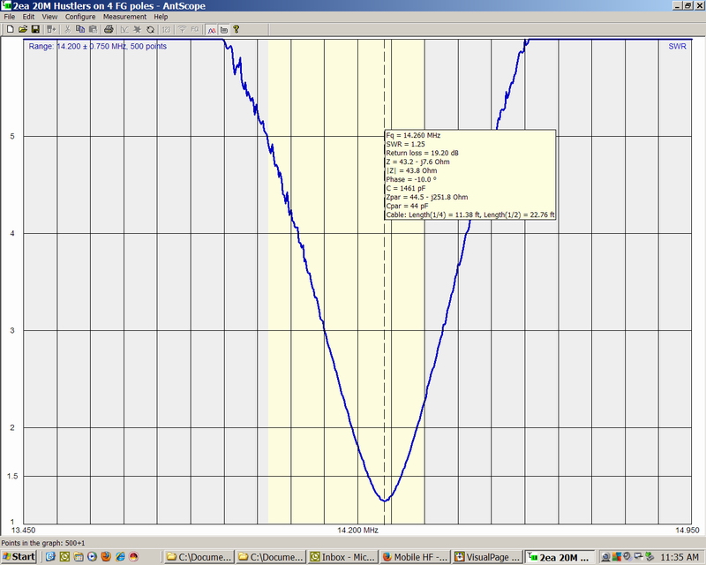706x565 pixels.
Task: Click the circular refresh scan icon
Action: coord(150,29)
